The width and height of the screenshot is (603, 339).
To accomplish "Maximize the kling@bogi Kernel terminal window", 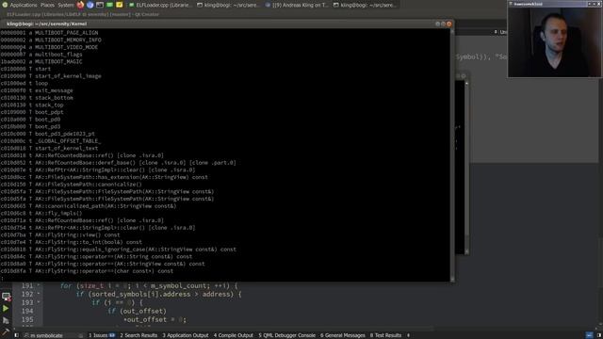I will click(443, 24).
